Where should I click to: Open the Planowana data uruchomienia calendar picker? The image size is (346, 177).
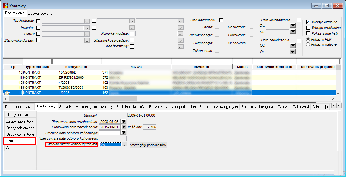(124, 121)
